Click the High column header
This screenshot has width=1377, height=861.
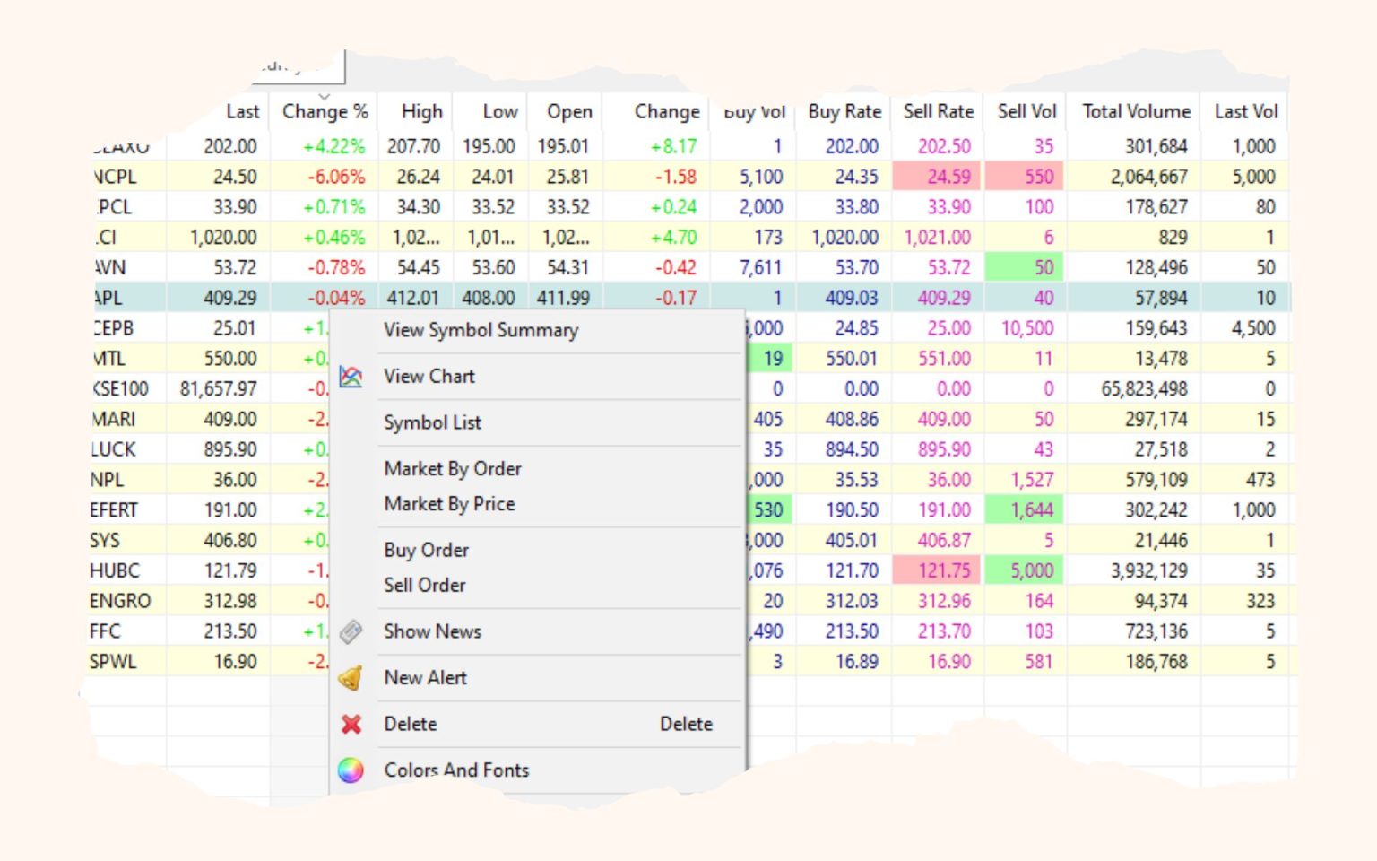tap(420, 111)
